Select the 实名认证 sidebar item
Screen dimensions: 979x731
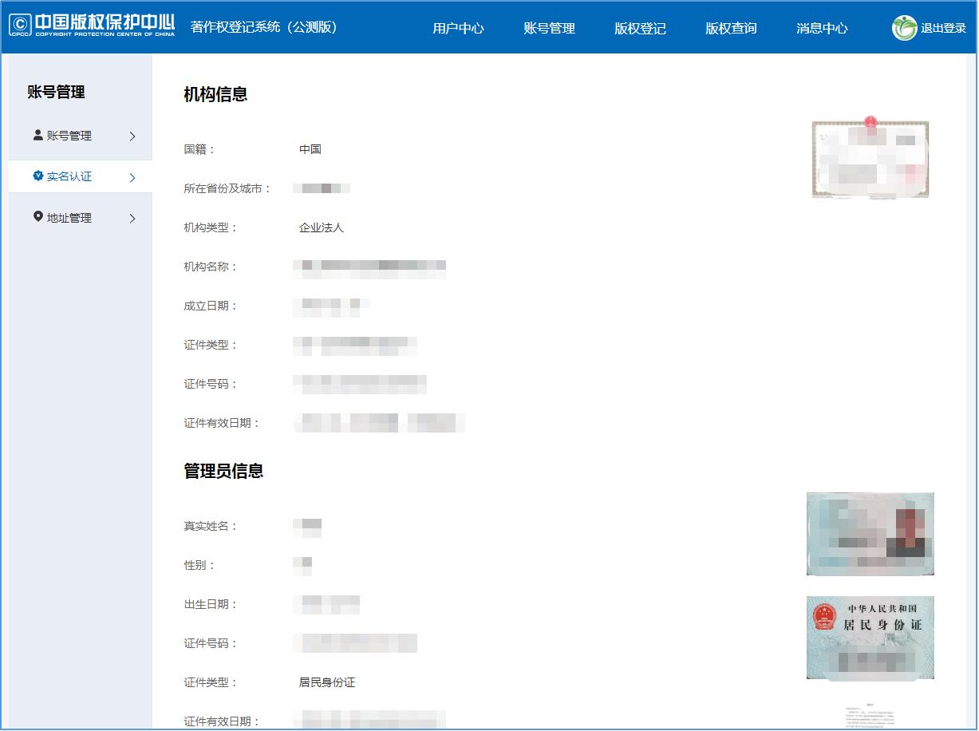pos(70,177)
